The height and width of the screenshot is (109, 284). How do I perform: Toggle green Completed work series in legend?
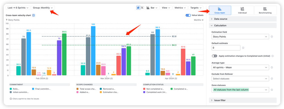point(179,89)
